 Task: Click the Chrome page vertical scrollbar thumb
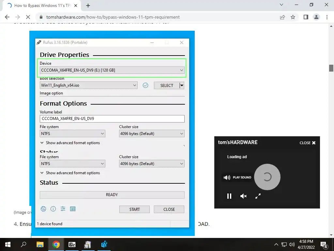pyautogui.click(x=331, y=68)
